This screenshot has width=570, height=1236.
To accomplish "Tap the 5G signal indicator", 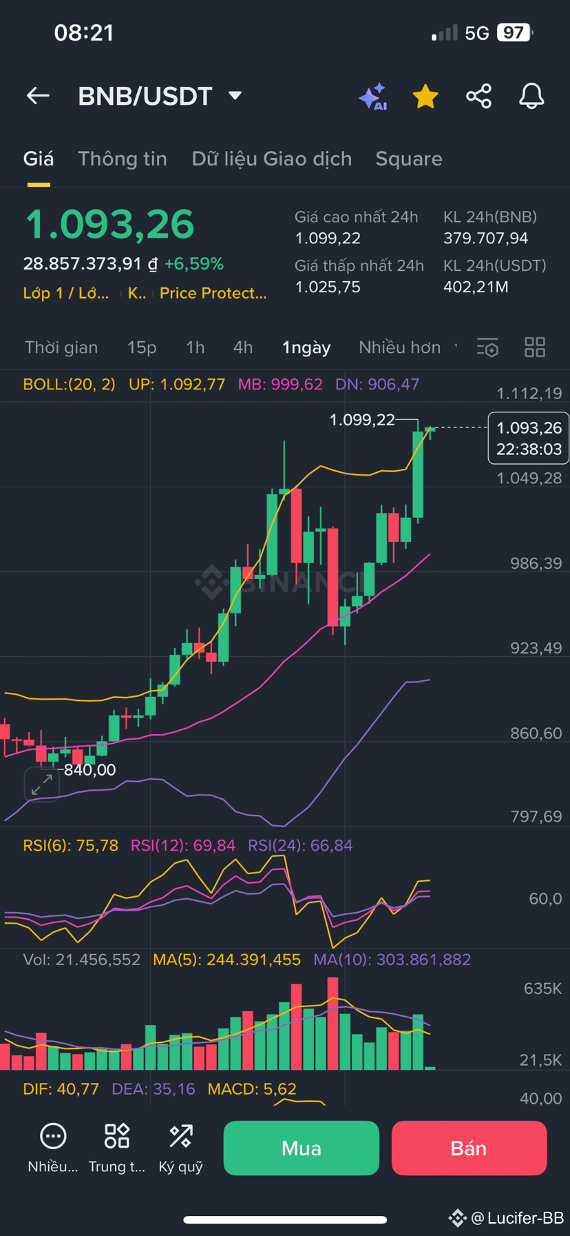I will point(476,33).
